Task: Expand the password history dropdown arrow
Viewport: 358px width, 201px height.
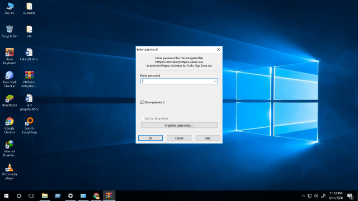Action: (x=215, y=82)
